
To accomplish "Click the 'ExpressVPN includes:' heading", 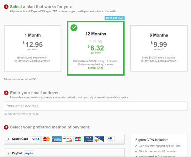I will pos(152,140).
